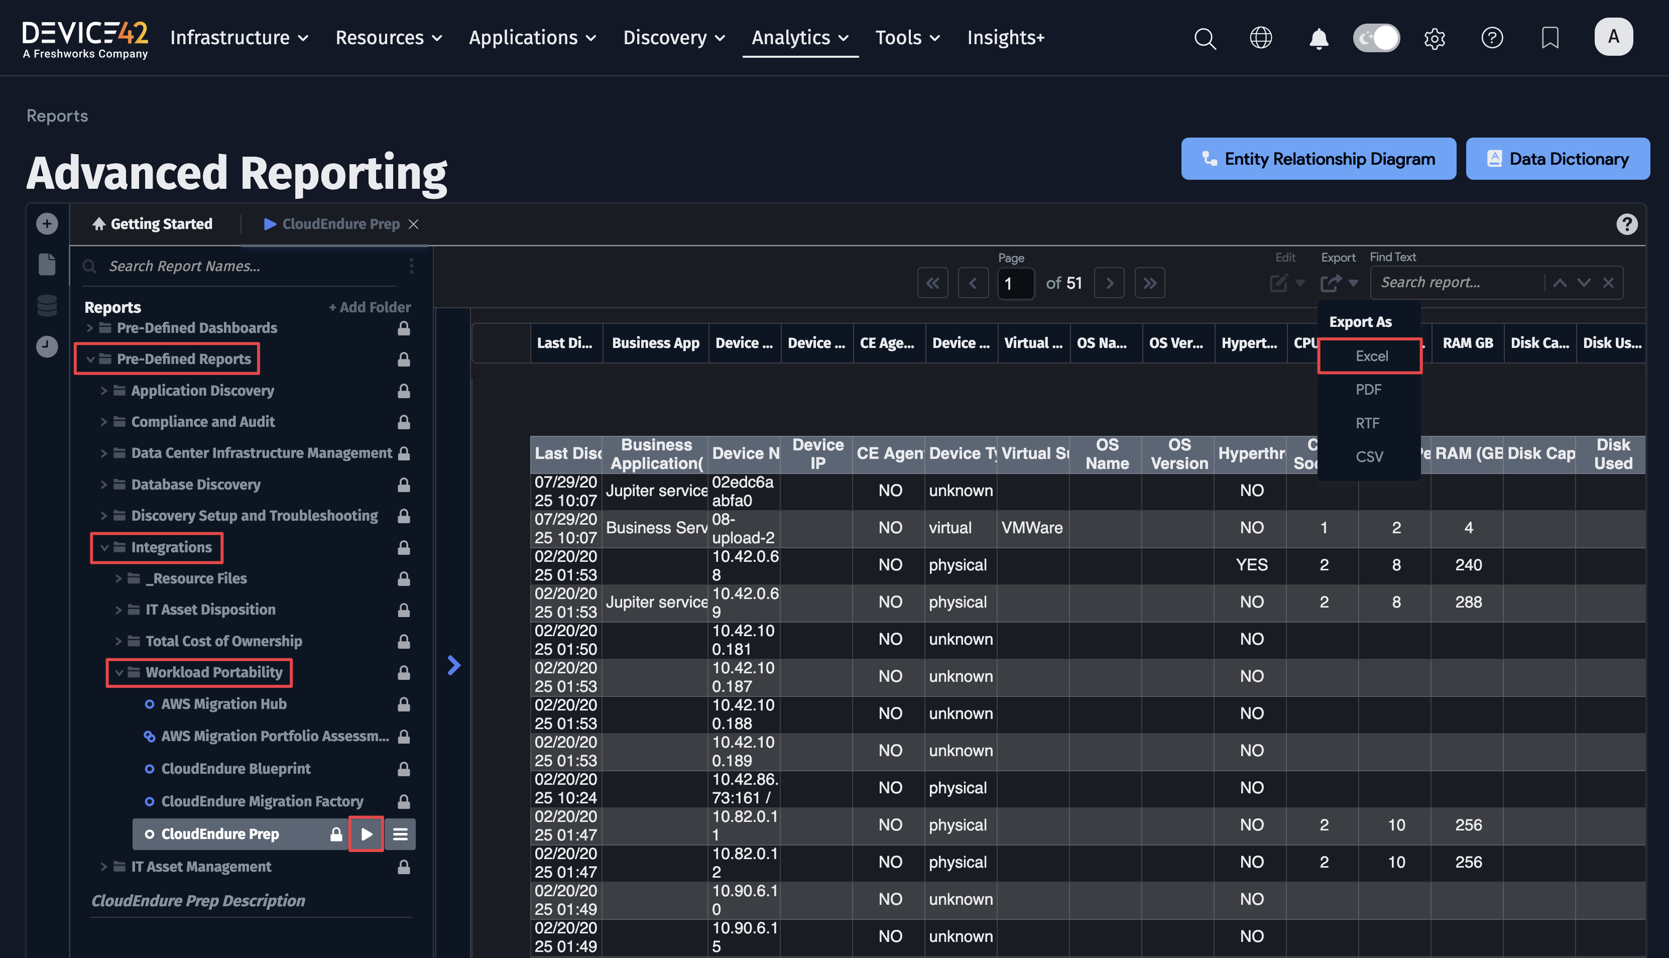Expand Application Discovery folder
Screen dimensions: 1669x958
click(x=104, y=391)
